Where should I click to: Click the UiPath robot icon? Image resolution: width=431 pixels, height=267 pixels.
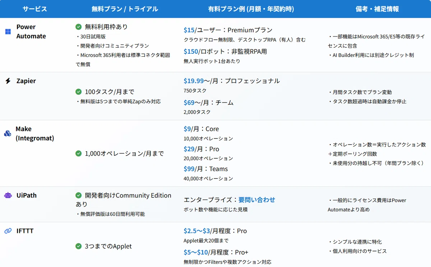point(8,196)
